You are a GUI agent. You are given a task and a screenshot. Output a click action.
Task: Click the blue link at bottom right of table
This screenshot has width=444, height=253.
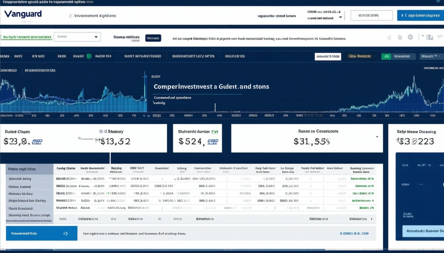(x=354, y=233)
